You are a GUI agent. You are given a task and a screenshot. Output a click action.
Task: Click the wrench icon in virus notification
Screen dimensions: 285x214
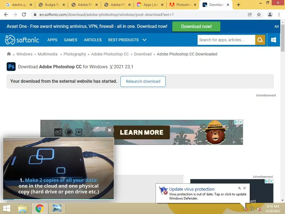[x=239, y=188]
